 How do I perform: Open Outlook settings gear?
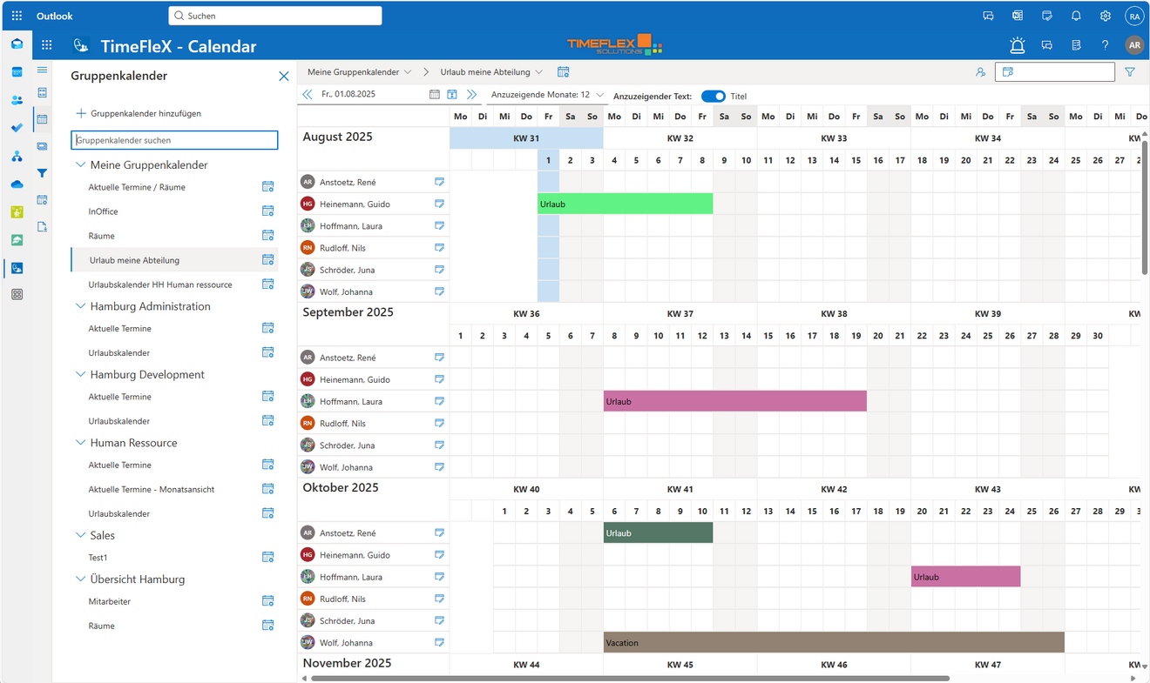1106,16
